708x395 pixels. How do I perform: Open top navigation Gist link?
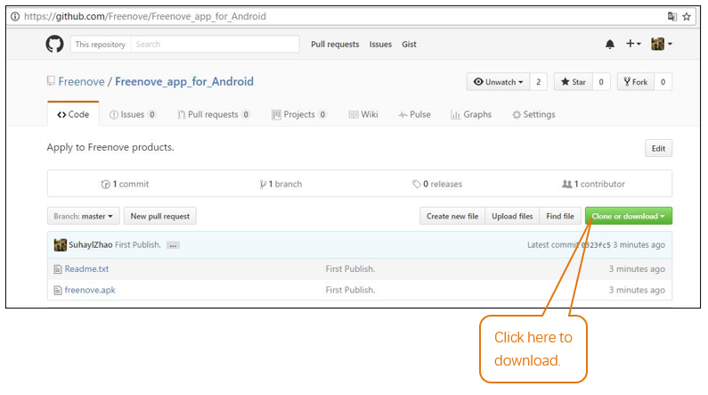click(x=409, y=45)
